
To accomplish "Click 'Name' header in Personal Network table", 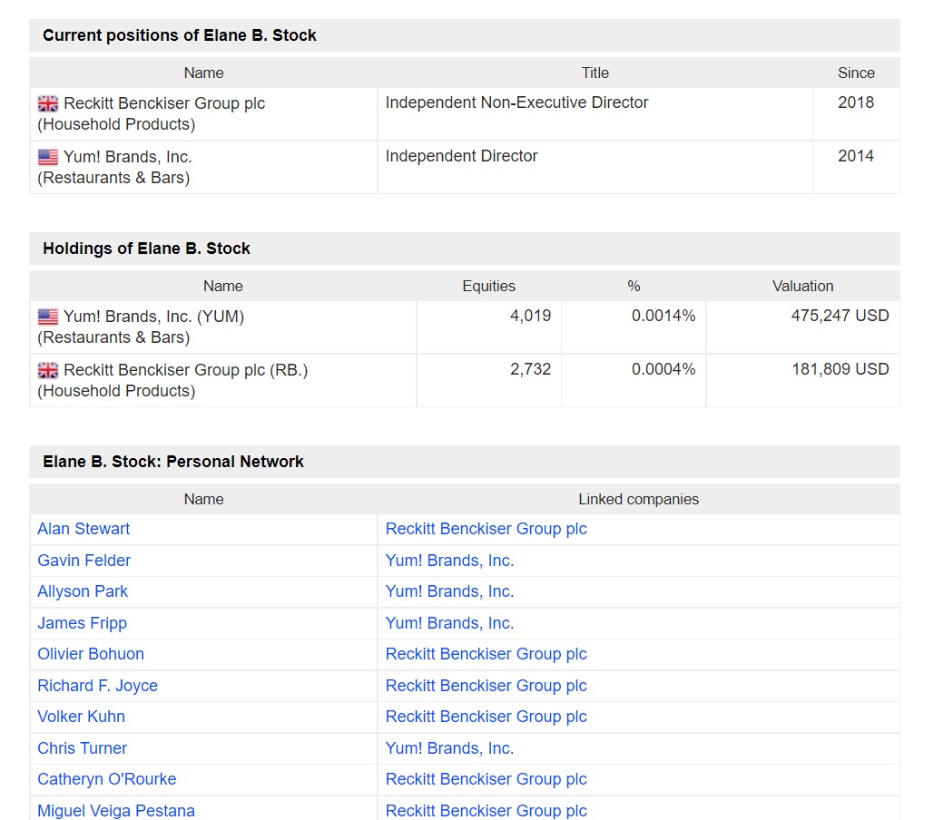I will click(x=203, y=499).
